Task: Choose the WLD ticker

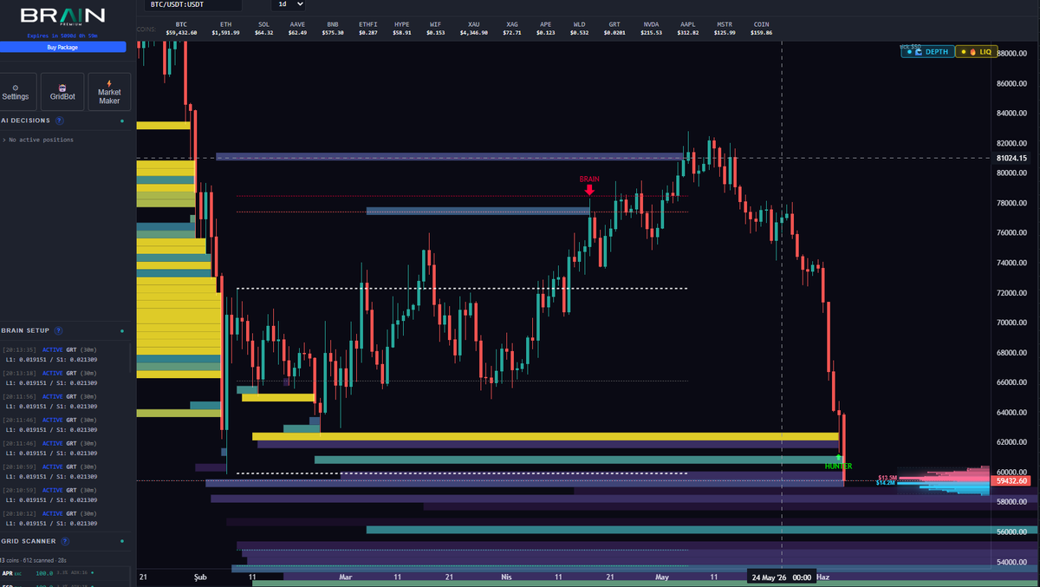Action: tap(579, 29)
